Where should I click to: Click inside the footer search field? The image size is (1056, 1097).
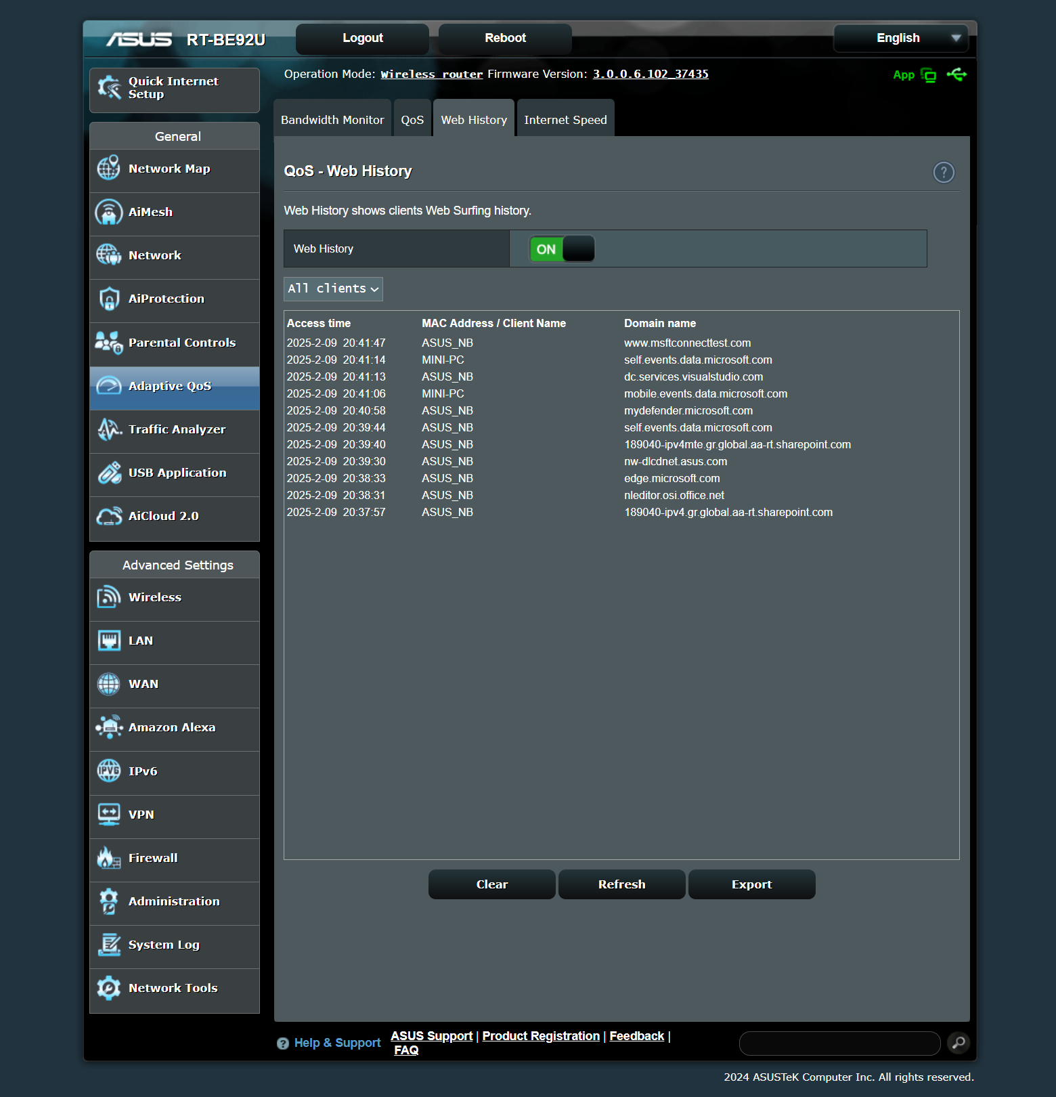point(840,1044)
